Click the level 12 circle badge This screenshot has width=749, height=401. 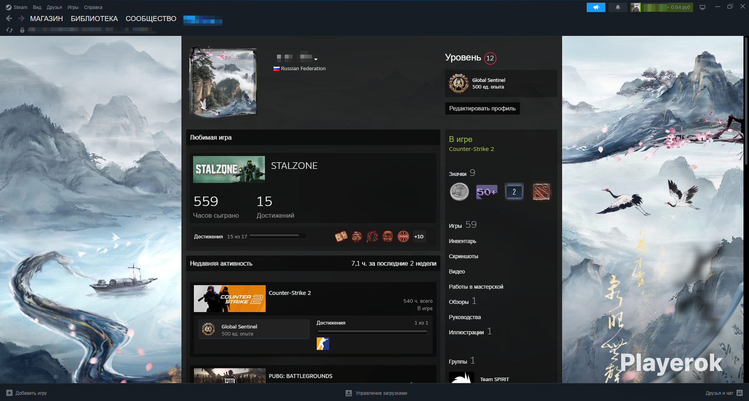(490, 58)
